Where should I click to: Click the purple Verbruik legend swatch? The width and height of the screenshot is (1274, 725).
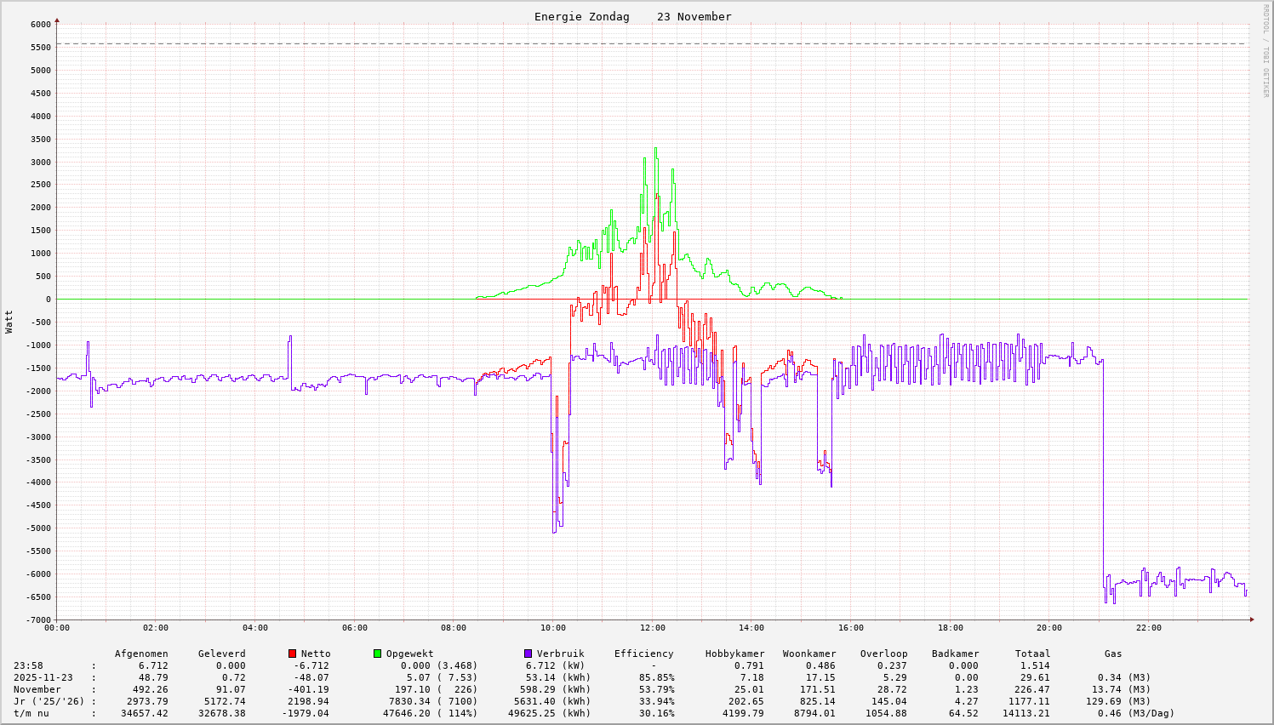528,654
